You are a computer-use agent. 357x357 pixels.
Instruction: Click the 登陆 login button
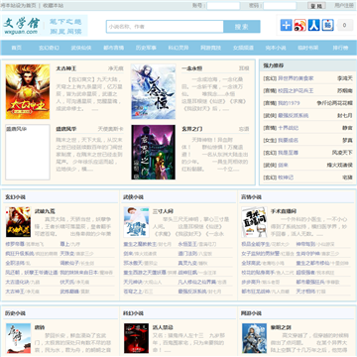click(316, 6)
